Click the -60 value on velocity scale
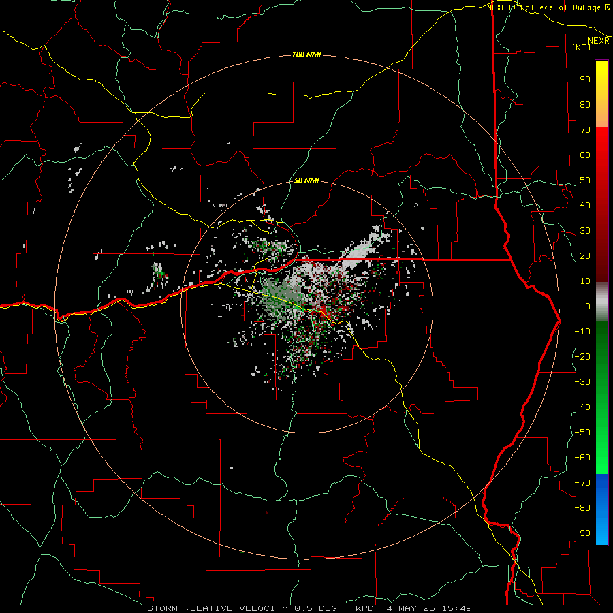The width and height of the screenshot is (613, 613). click(582, 458)
